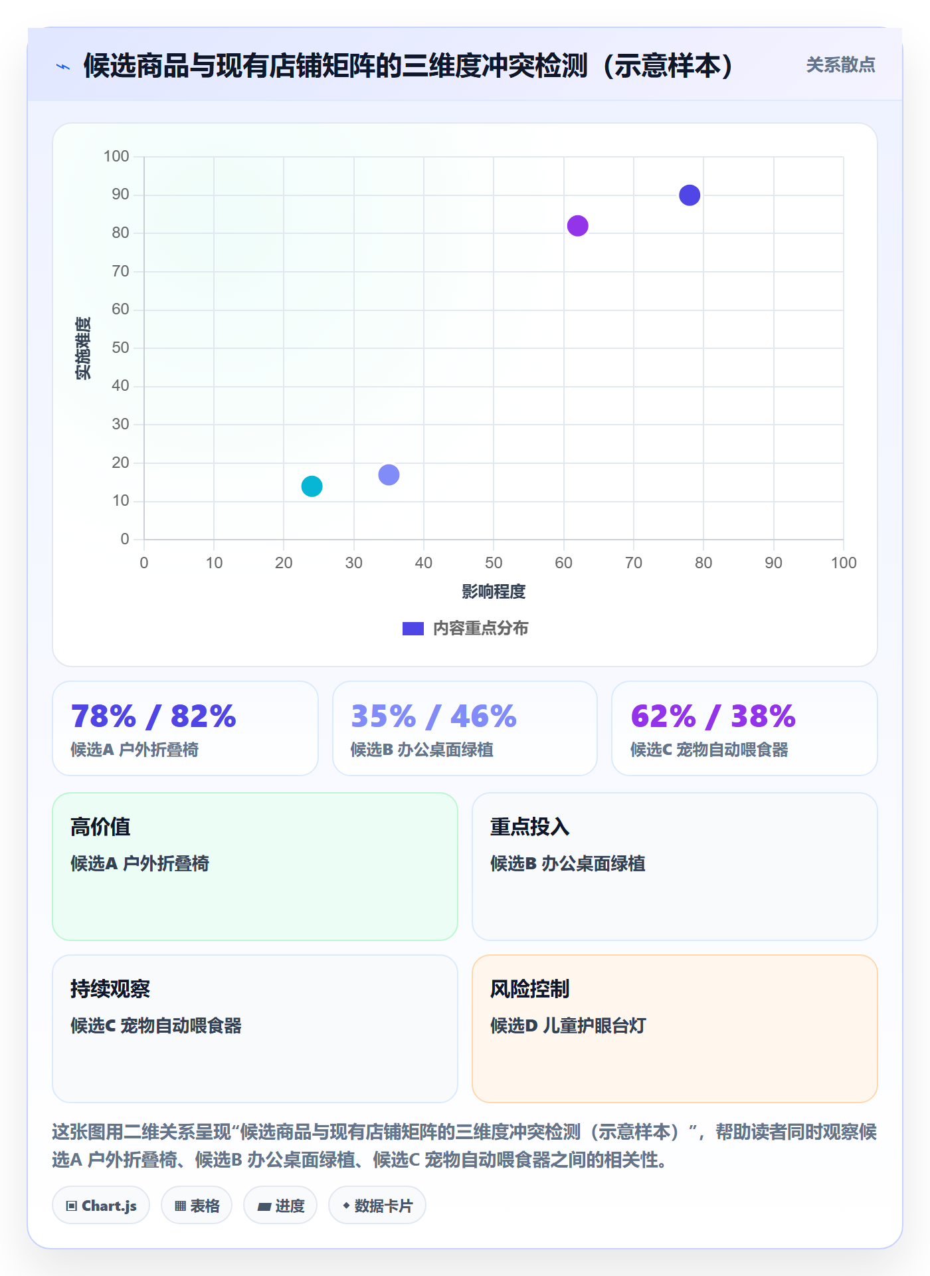Click the grid icon in the 表格 chip
Viewport: 930px width, 1276px height.
[180, 1206]
